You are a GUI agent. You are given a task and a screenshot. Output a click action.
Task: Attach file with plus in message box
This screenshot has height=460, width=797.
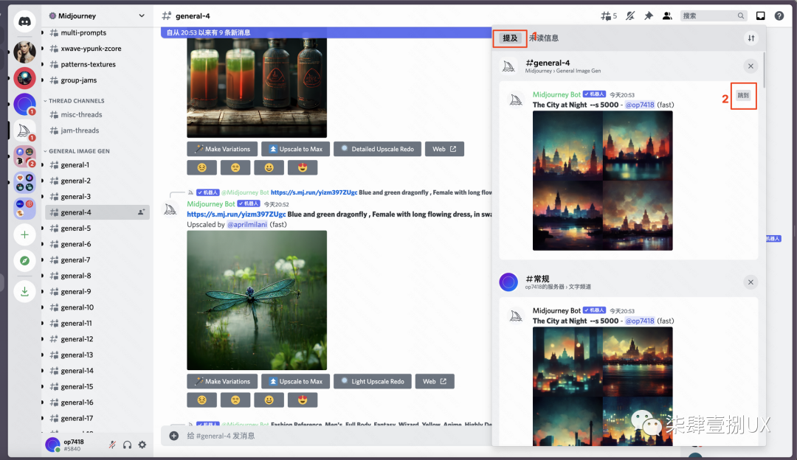click(x=174, y=436)
